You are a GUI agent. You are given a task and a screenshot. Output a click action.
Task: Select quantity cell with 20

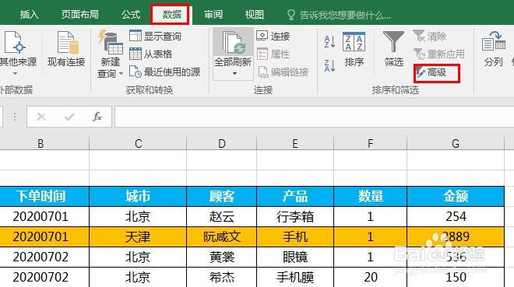click(x=370, y=277)
